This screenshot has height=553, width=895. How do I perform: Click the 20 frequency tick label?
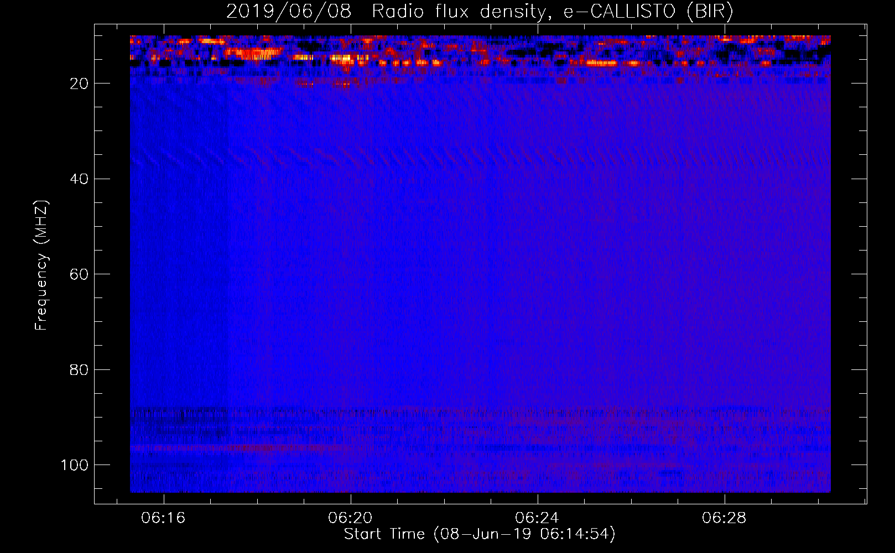tap(79, 84)
